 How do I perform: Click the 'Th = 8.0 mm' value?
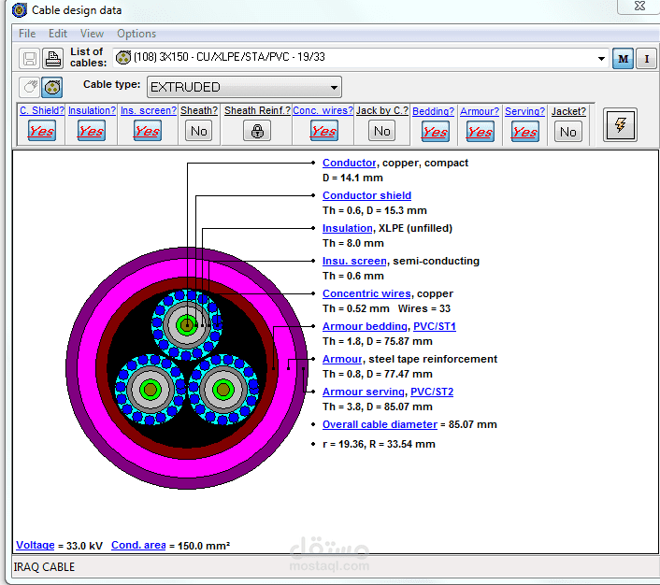[353, 244]
